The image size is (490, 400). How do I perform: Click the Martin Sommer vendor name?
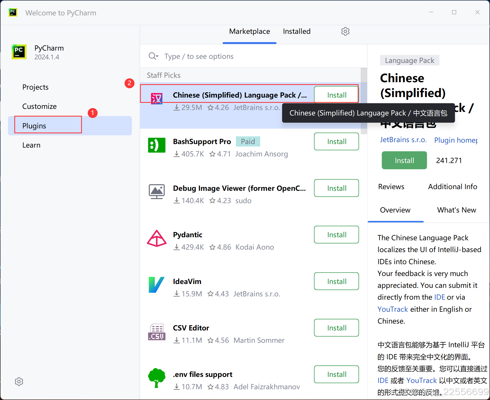[259, 340]
